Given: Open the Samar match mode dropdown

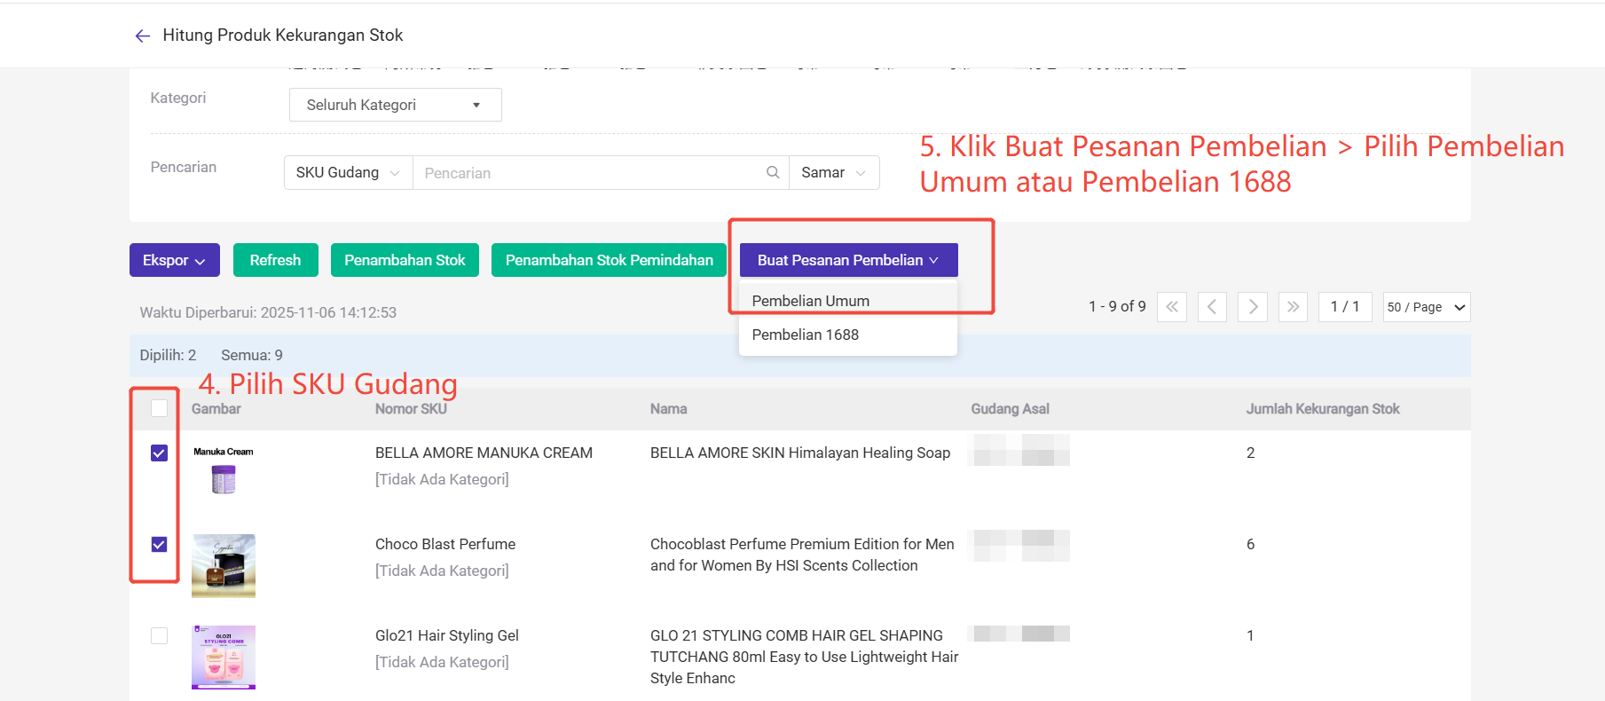Looking at the screenshot, I should click(x=833, y=172).
